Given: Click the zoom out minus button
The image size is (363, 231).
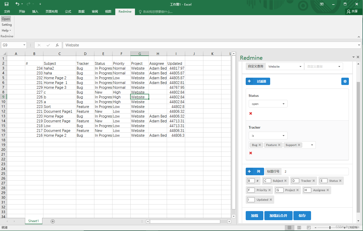Looking at the screenshot, I should [315, 227].
